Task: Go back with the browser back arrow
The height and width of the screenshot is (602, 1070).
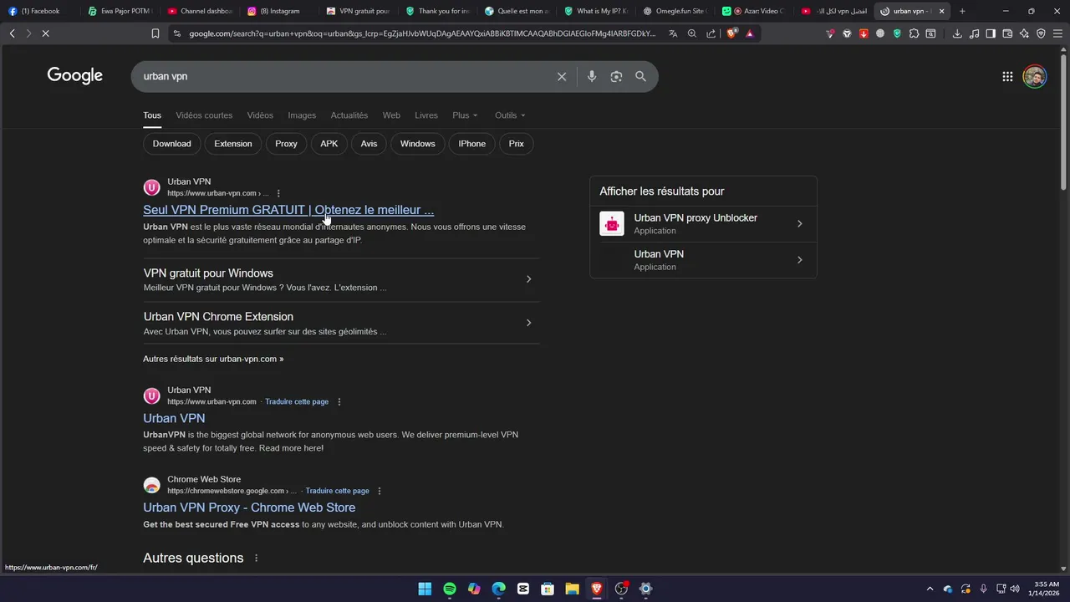Action: pos(12,33)
